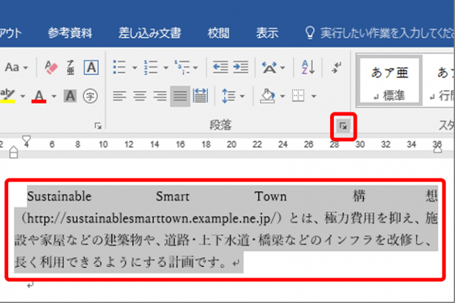
Task: Click the word "Sustainable" in the document
Action: tap(59, 196)
